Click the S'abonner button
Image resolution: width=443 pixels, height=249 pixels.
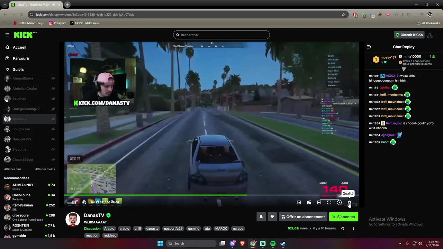344,217
